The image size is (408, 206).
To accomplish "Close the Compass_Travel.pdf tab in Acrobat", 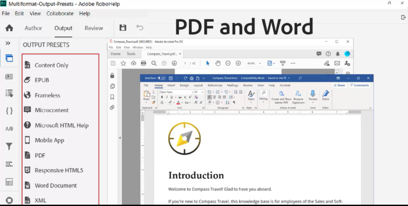I will 180,54.
